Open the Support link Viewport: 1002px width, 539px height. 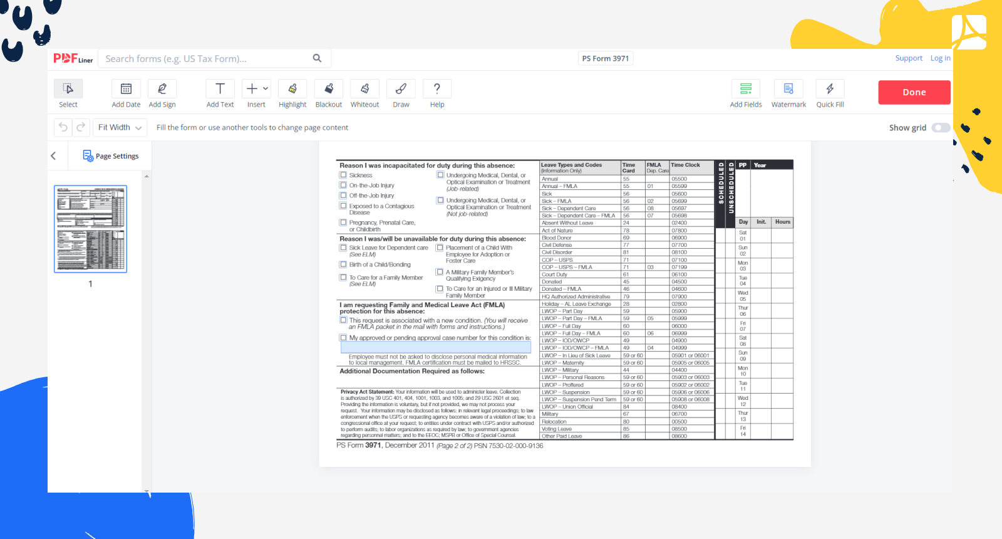pyautogui.click(x=909, y=58)
